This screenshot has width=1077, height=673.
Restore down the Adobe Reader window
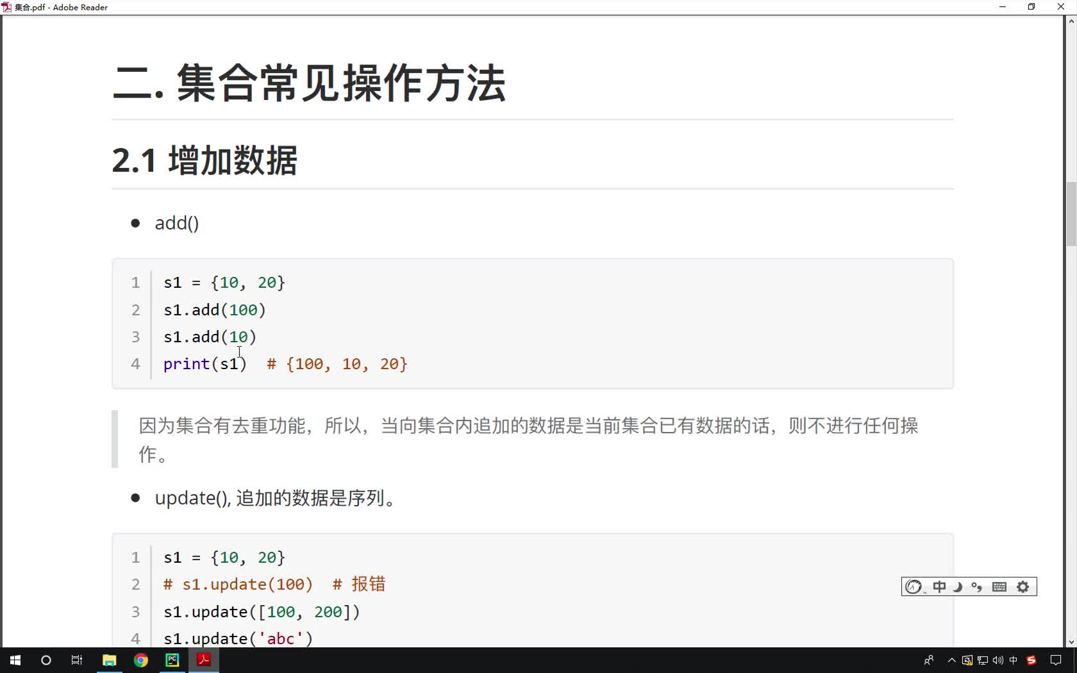pyautogui.click(x=1031, y=7)
